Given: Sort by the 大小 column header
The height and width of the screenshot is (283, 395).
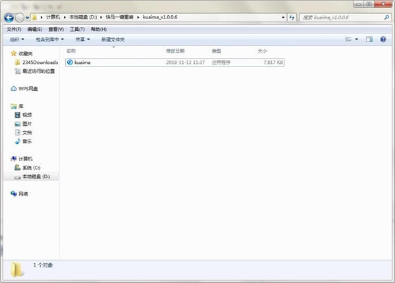Looking at the screenshot, I should click(x=262, y=51).
